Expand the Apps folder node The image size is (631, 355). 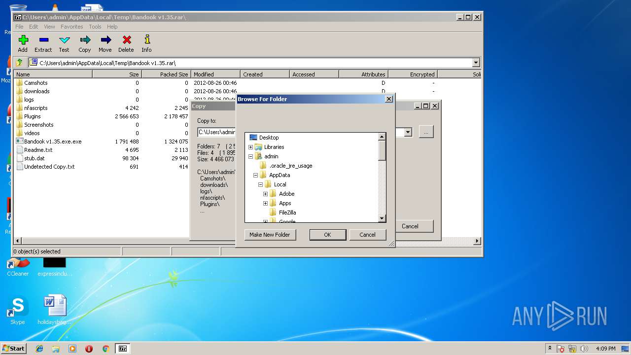click(x=265, y=203)
